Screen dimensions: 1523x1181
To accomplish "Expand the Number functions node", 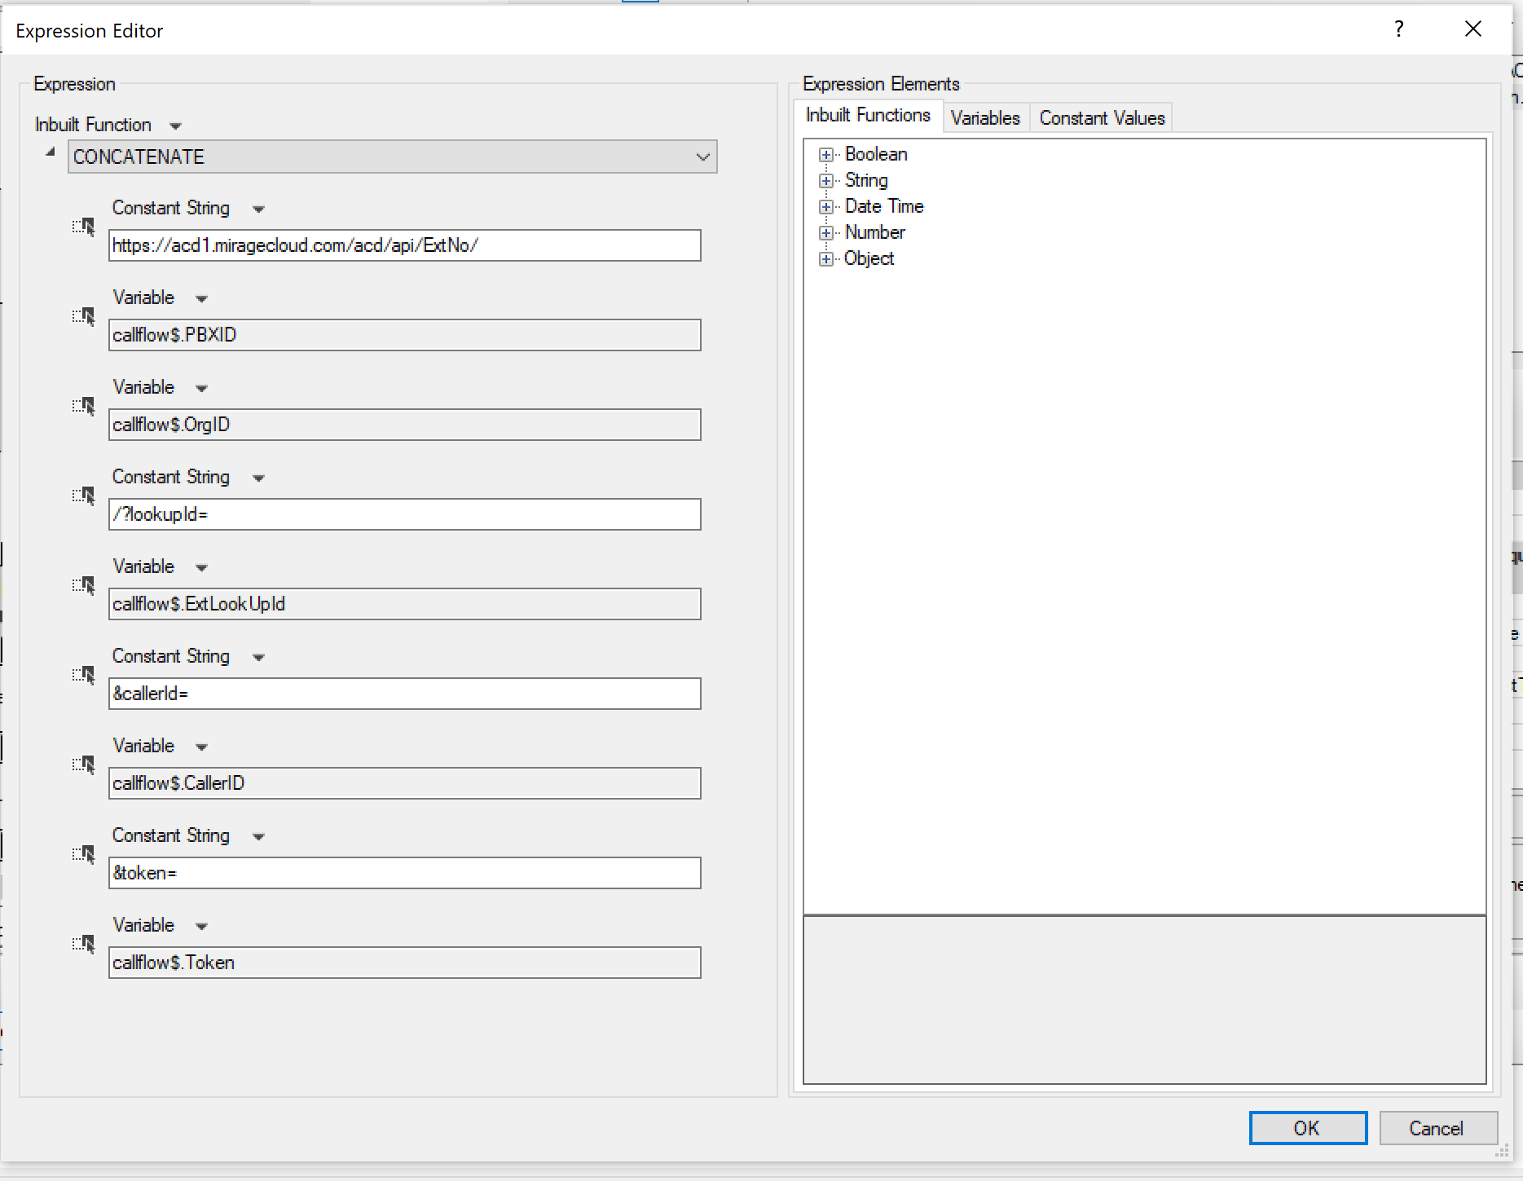I will click(x=826, y=233).
